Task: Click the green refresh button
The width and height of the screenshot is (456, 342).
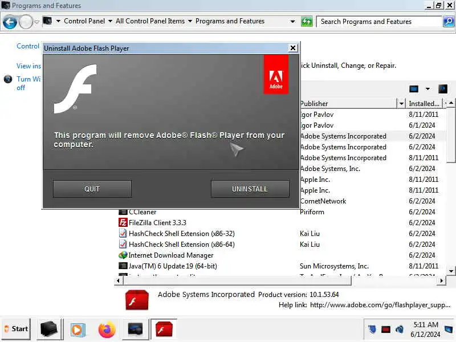Action: point(307,22)
